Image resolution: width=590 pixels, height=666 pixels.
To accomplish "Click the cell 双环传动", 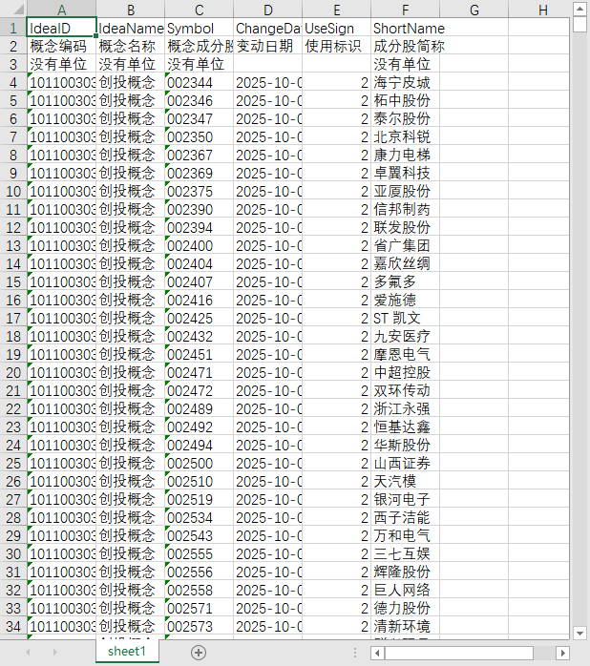I will (405, 390).
